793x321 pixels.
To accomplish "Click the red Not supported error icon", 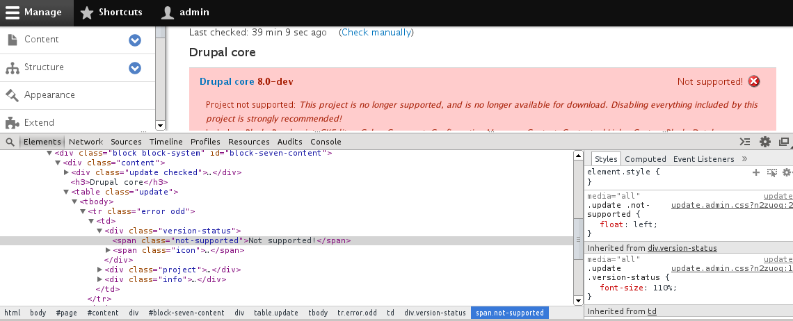I will [x=754, y=81].
